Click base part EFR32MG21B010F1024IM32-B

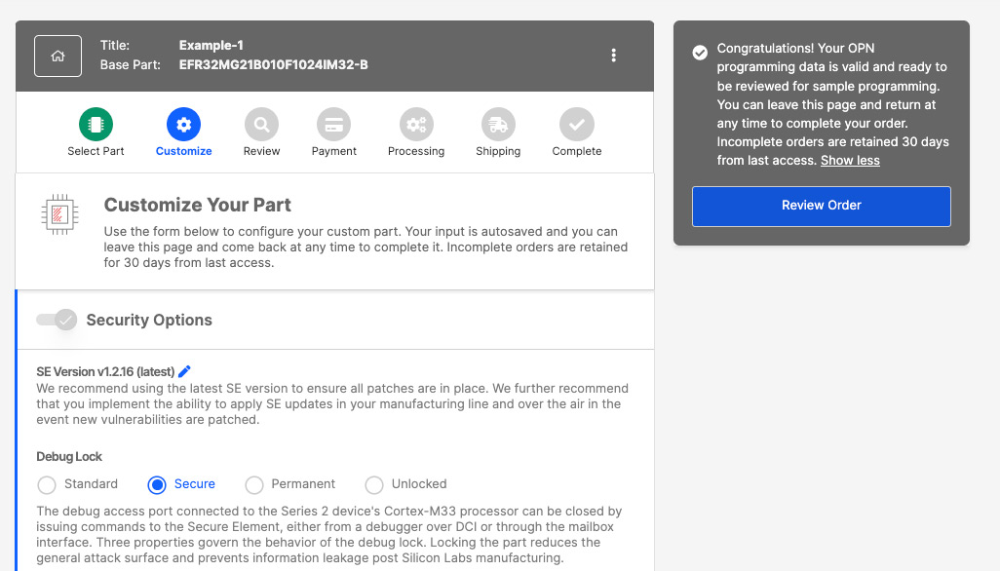[274, 64]
